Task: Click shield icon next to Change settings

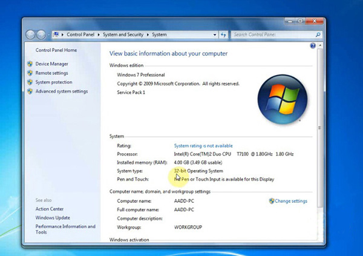Action: [272, 201]
